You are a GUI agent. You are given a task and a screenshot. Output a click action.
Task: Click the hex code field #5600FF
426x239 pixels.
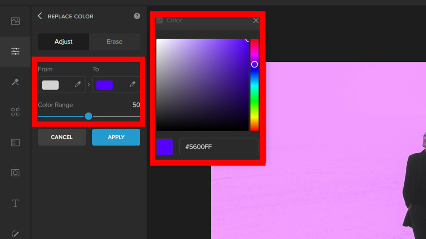(219, 147)
